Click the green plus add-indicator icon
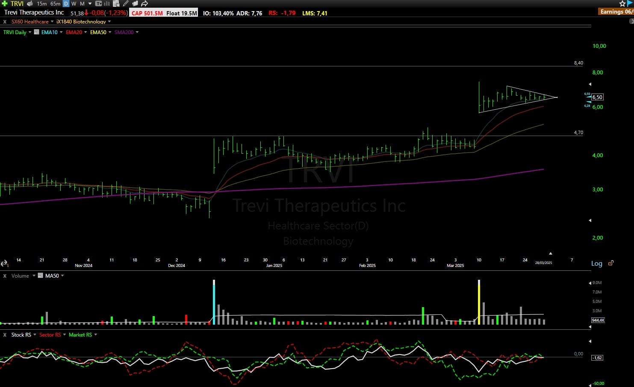634x387 pixels. tap(5, 3)
